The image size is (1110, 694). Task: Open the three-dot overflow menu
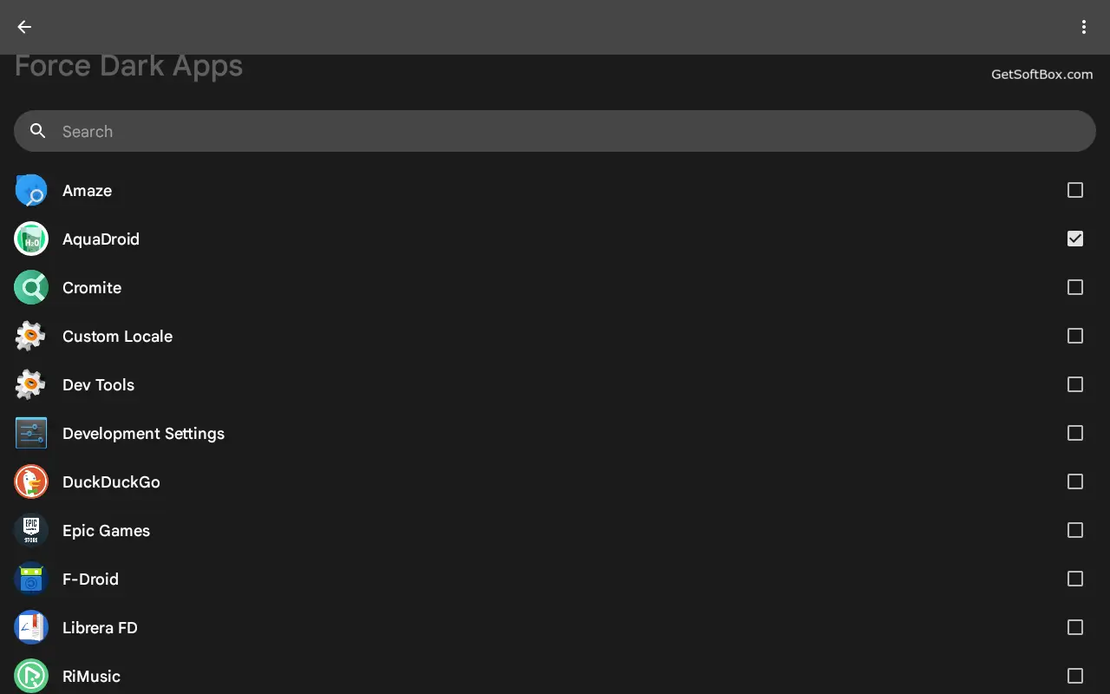1083,27
